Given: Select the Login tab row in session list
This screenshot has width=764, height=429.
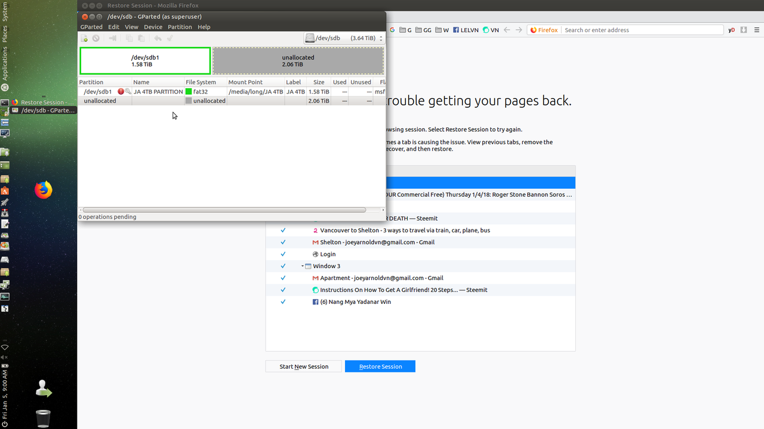Looking at the screenshot, I should pyautogui.click(x=420, y=254).
